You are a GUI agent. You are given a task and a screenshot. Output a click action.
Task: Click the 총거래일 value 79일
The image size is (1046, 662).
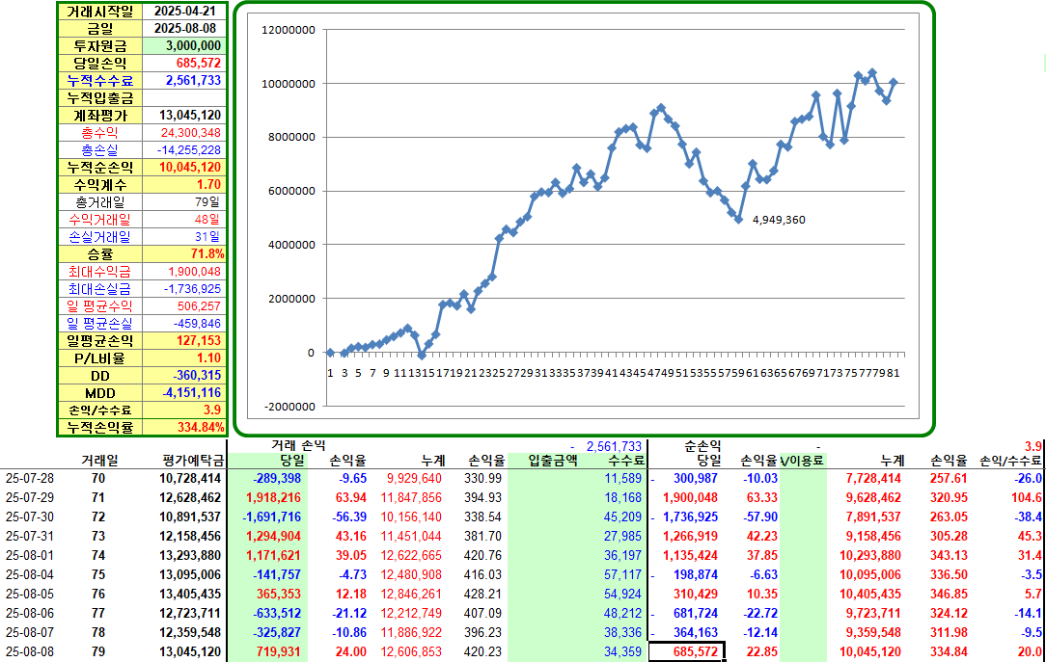184,201
